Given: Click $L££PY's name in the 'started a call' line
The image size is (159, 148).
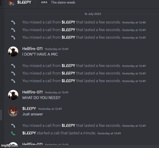Looking at the screenshot, I should [x=29, y=133].
